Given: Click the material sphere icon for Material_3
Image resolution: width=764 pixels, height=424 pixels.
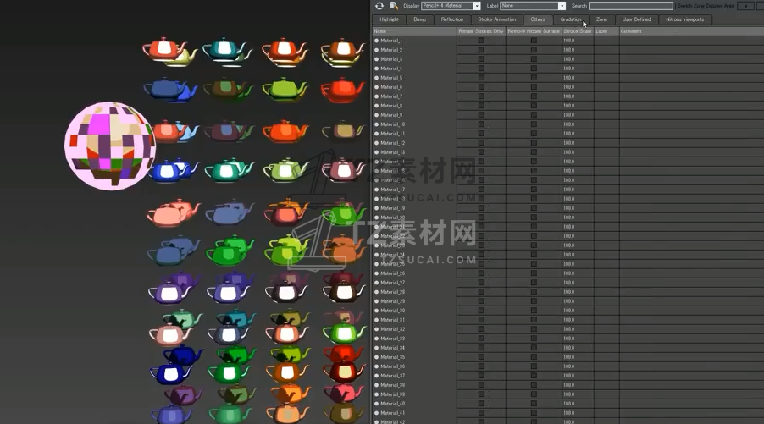Looking at the screenshot, I should click(377, 59).
